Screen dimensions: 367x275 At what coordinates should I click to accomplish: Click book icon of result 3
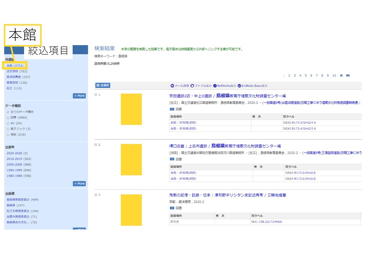pyautogui.click(x=172, y=208)
